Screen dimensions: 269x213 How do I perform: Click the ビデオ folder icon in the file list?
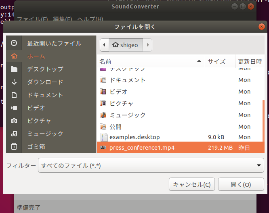pyautogui.click(x=103, y=92)
